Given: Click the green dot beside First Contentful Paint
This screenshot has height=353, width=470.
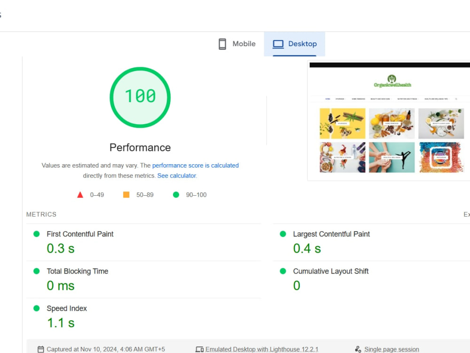Looking at the screenshot, I should [37, 234].
